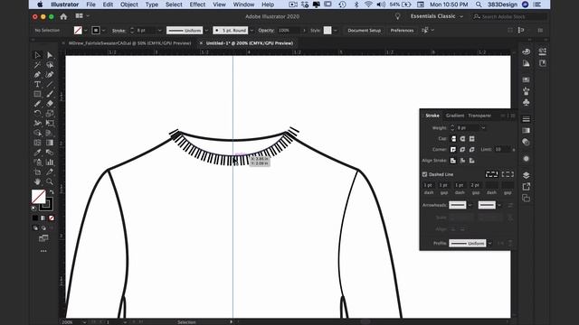Select the Eyedropper tool

(x=37, y=153)
